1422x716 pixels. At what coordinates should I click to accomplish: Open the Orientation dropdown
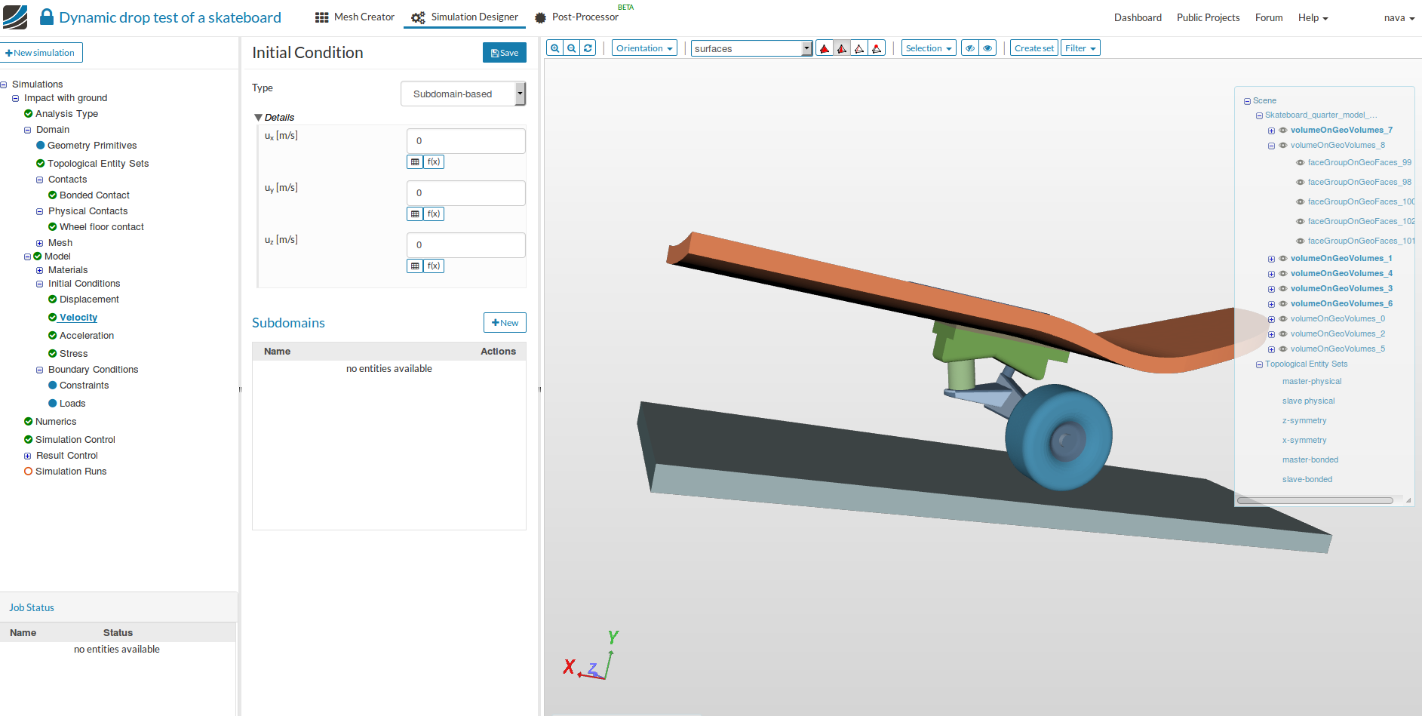pyautogui.click(x=644, y=48)
